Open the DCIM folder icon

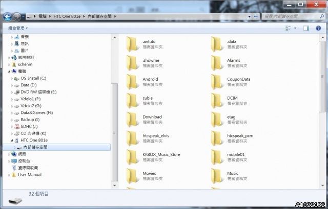(x=217, y=101)
